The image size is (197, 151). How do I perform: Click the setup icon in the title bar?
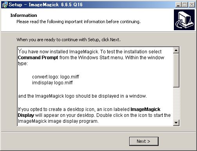point(5,5)
